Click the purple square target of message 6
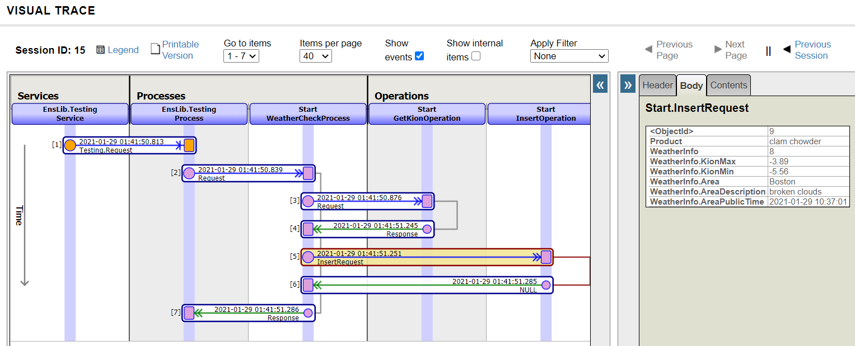 (x=308, y=285)
